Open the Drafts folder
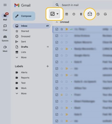Image resolution: width=112 pixels, height=124 pixels. (31, 47)
